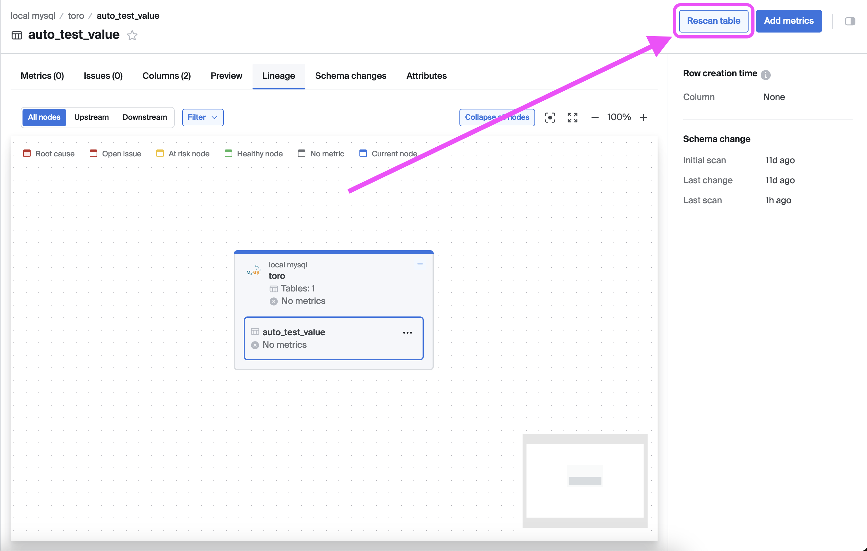867x551 pixels.
Task: Enter fullscreen lineage view
Action: (x=573, y=117)
